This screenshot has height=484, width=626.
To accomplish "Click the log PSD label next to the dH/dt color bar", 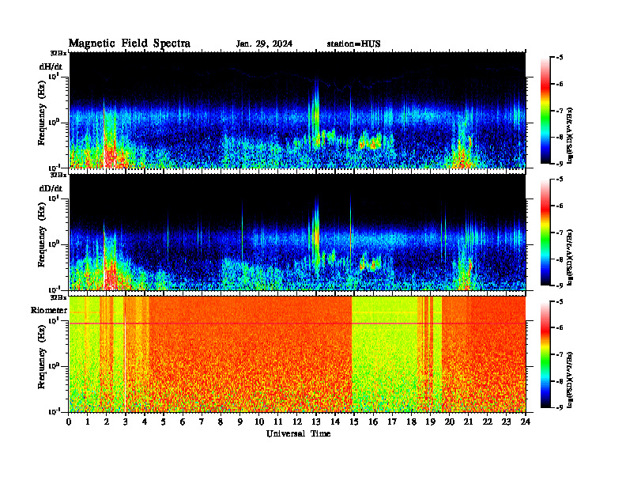I will [570, 135].
